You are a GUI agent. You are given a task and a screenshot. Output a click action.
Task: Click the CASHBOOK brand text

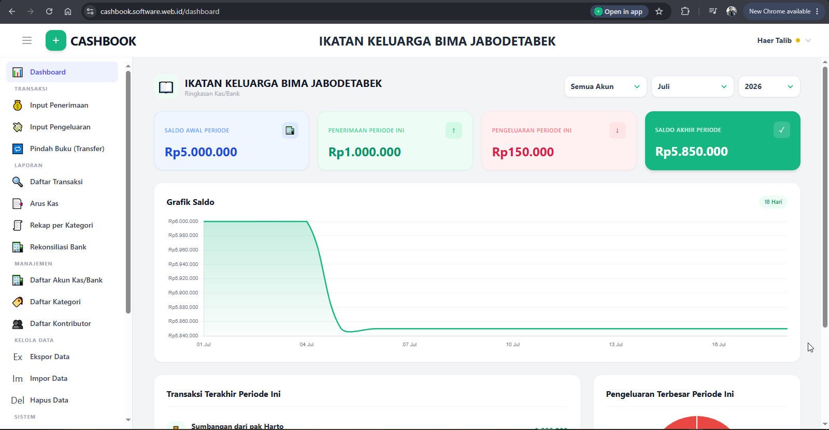tap(103, 41)
